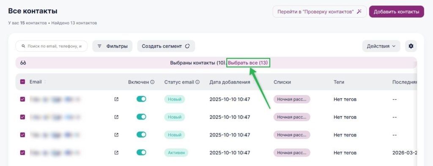Open the first contact's external-link icon
Image resolution: width=433 pixels, height=166 pixels.
(x=116, y=99)
